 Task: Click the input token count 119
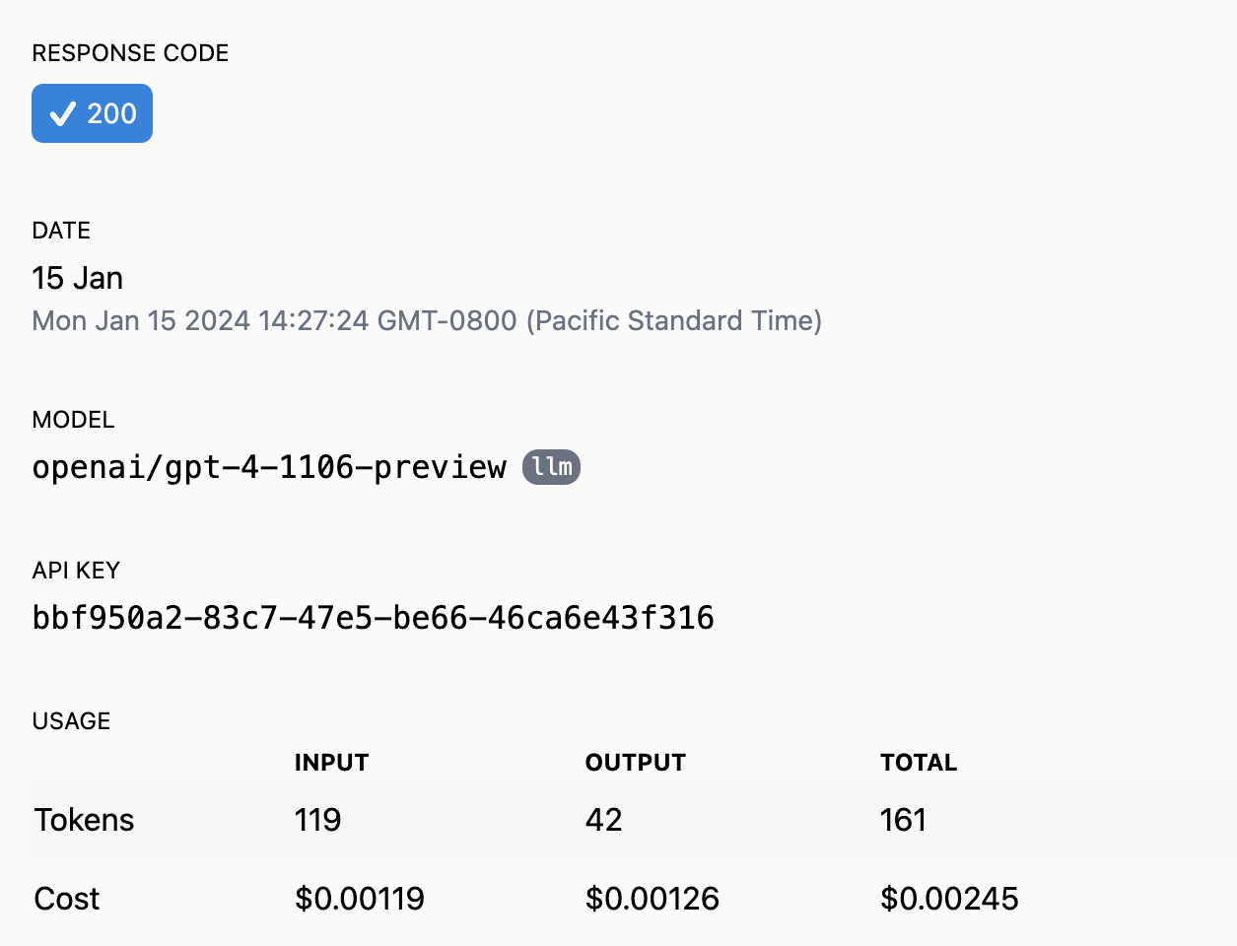point(316,819)
